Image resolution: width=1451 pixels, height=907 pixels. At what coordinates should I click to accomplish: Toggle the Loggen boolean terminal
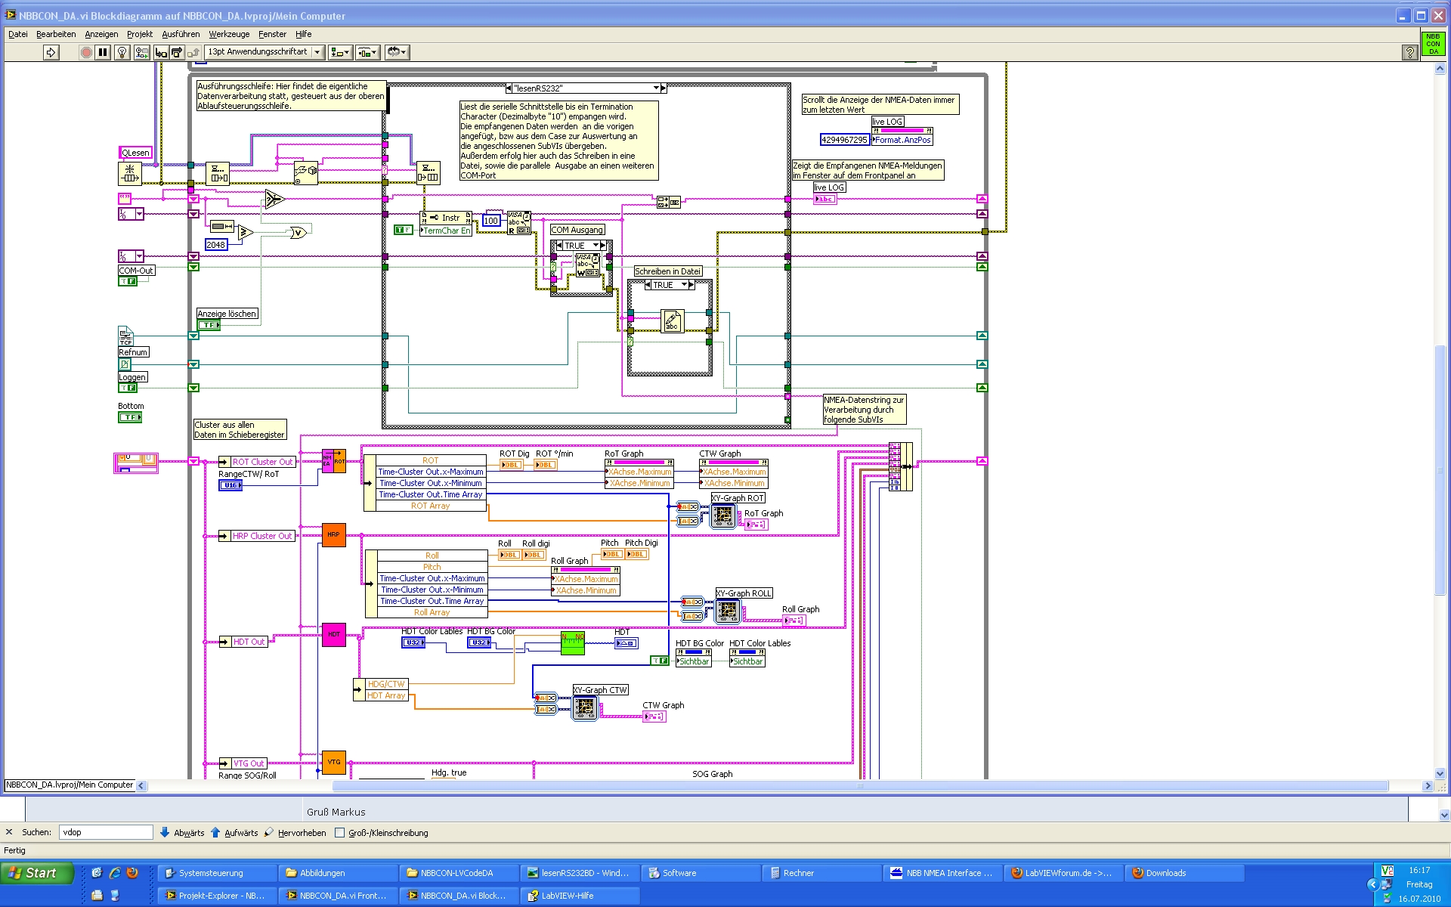128,388
